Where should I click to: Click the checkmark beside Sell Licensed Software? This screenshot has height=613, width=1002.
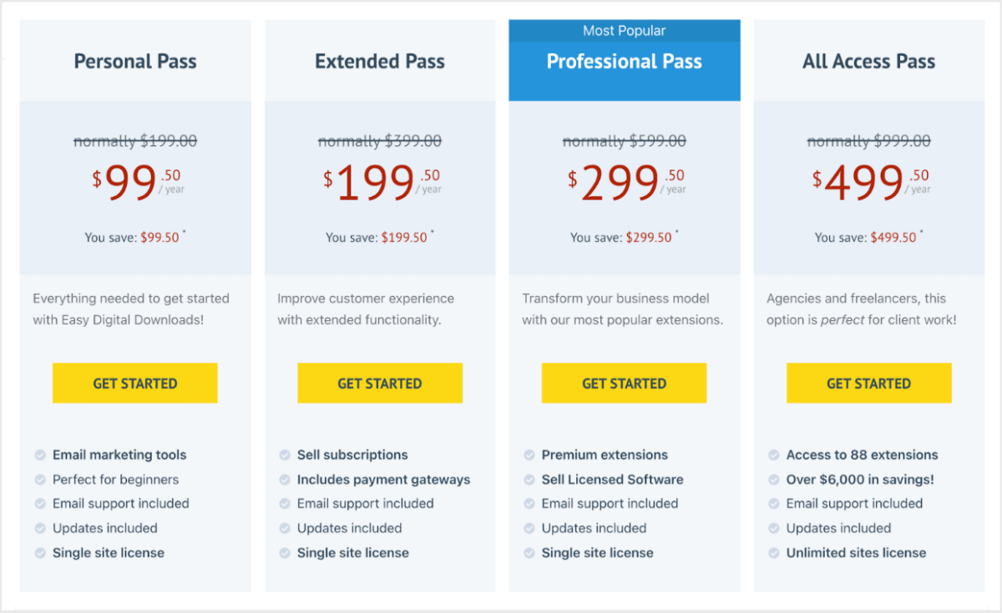529,480
